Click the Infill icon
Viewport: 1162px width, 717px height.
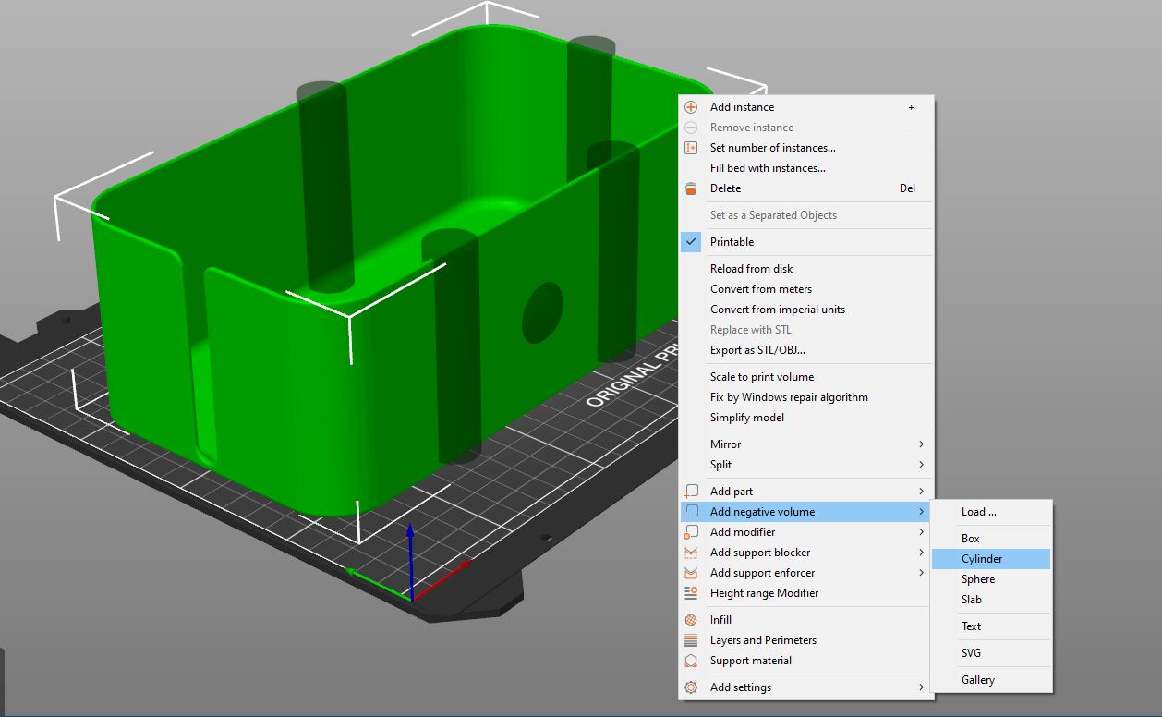coord(691,620)
